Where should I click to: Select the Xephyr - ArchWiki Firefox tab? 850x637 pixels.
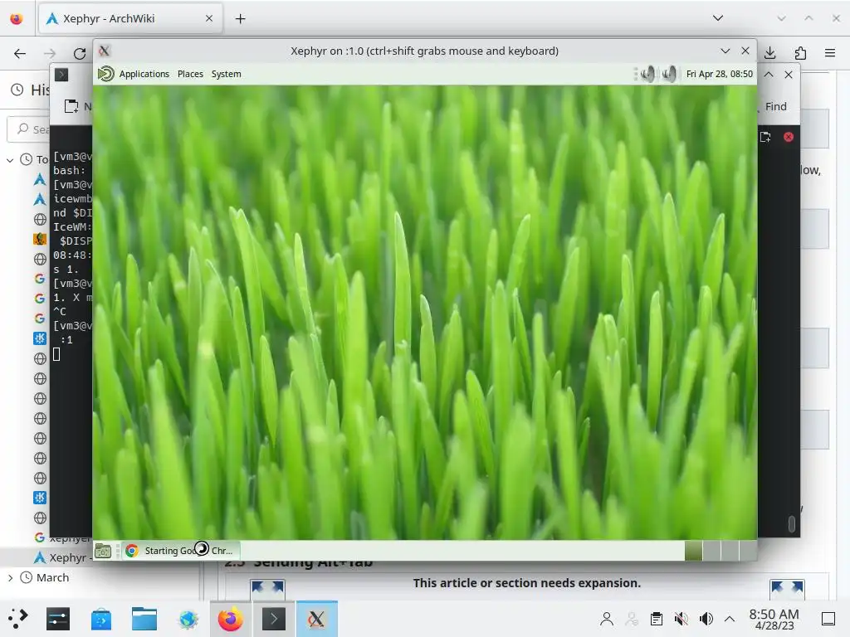coord(130,18)
